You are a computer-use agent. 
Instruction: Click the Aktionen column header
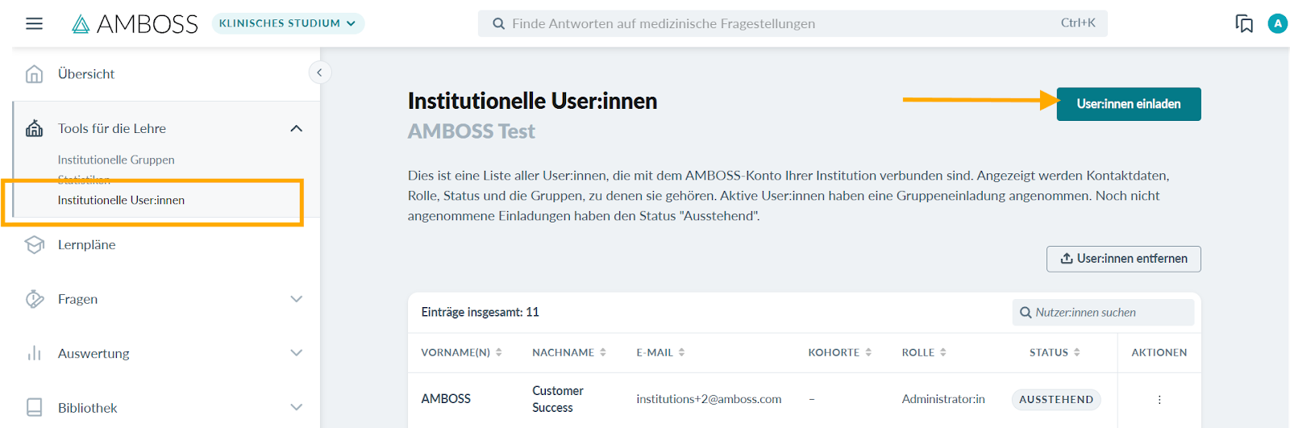[1159, 352]
